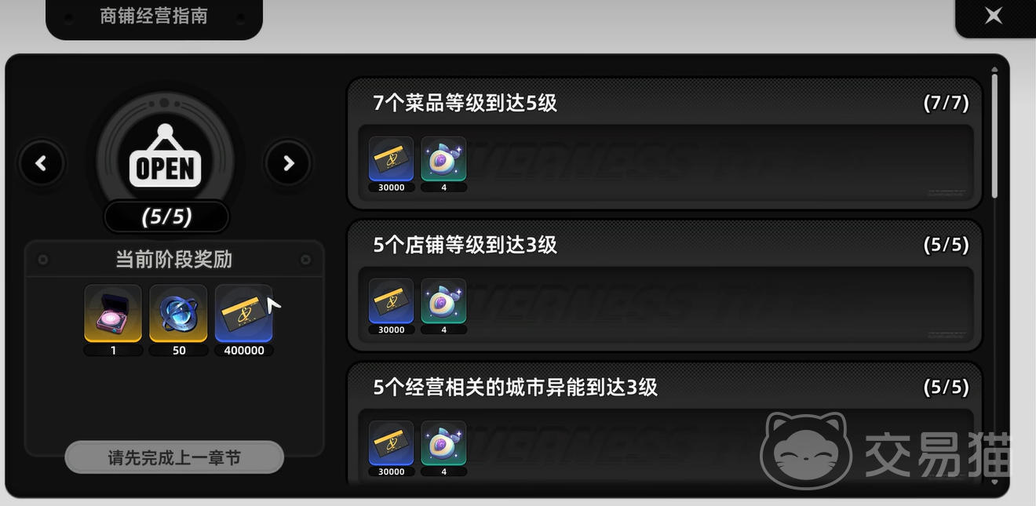This screenshot has height=506, width=1036.
Task: Click the 请先完成上一章节 button
Action: (x=174, y=457)
